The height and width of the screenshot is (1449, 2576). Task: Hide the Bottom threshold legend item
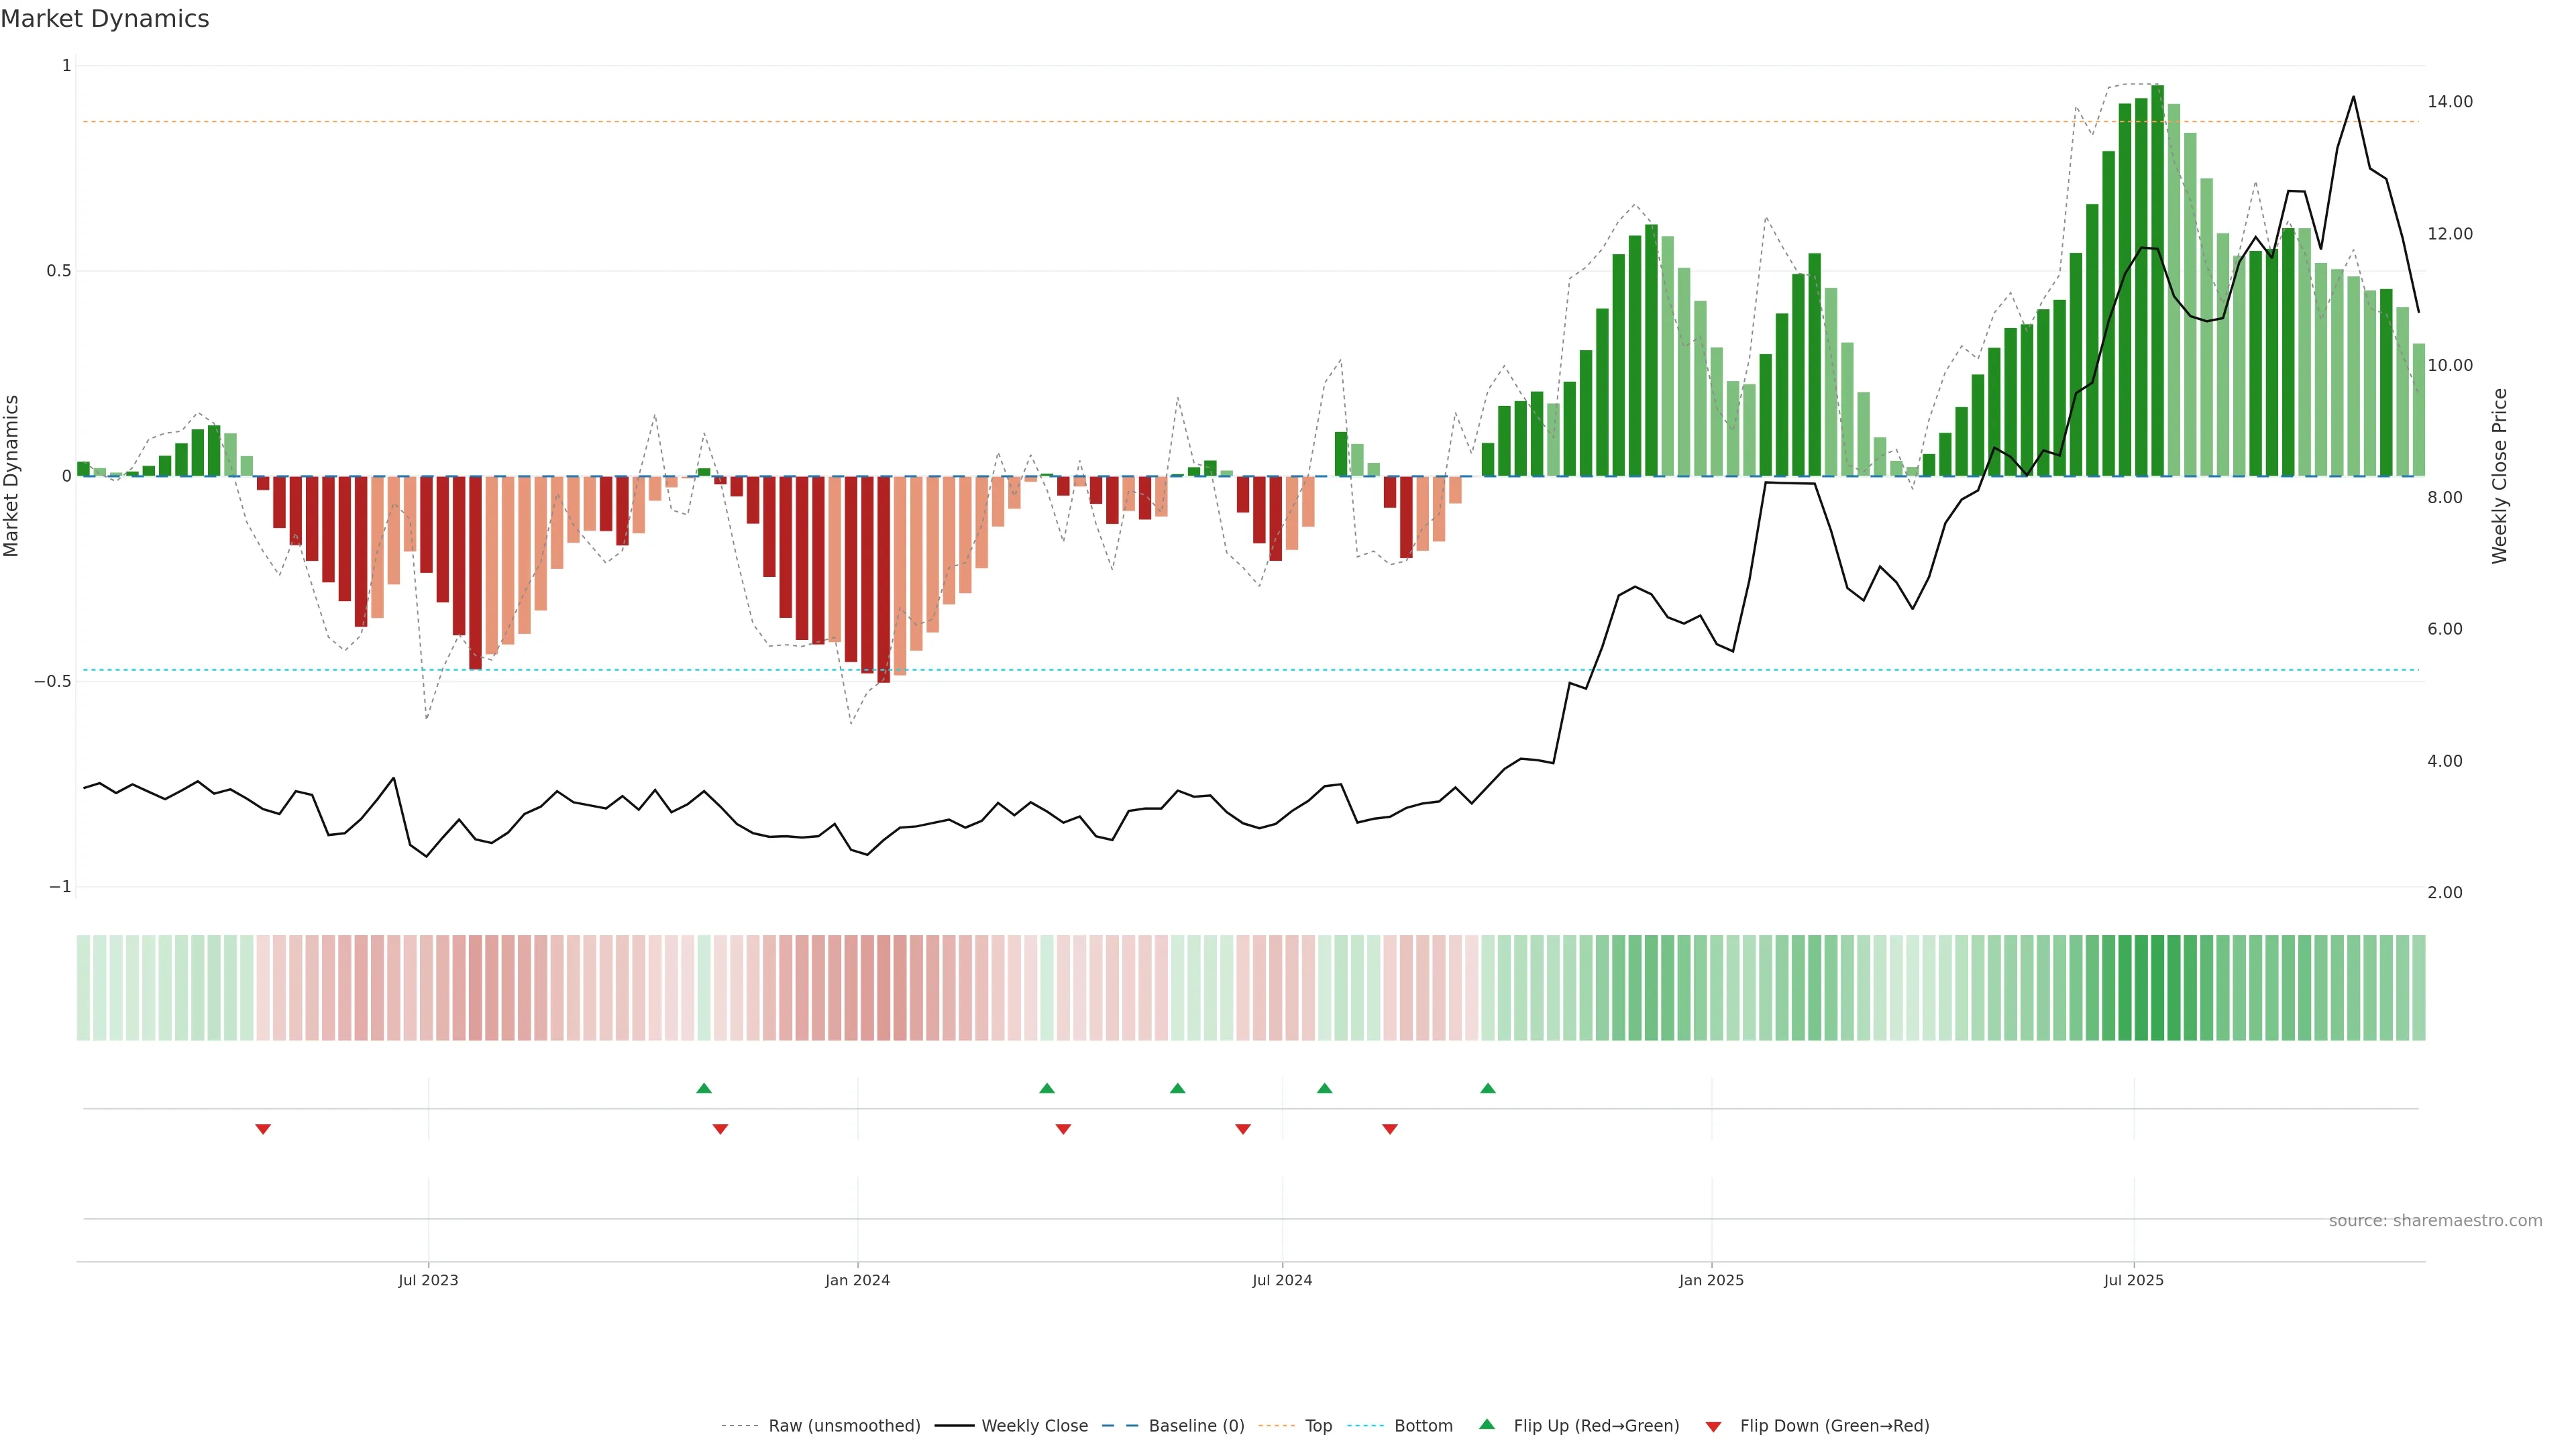click(x=1423, y=1426)
